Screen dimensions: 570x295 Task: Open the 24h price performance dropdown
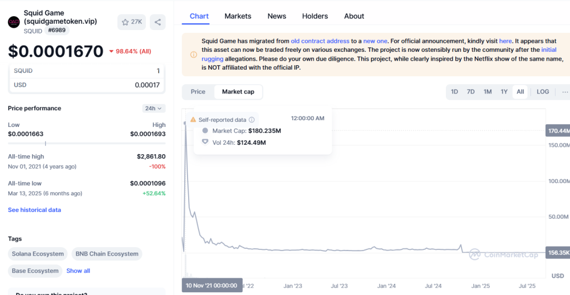tap(154, 109)
